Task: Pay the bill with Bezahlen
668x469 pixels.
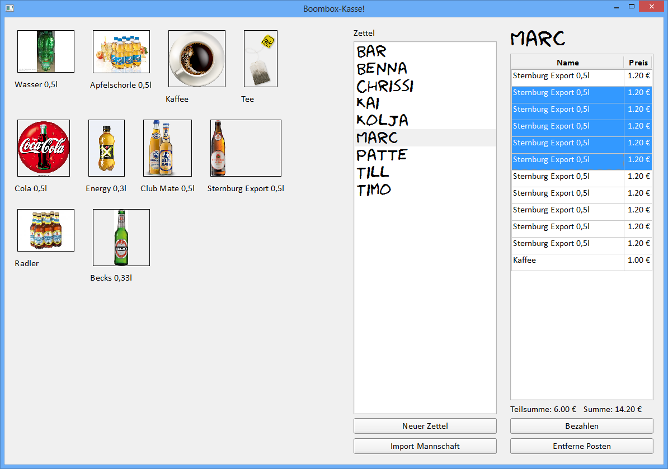Action: click(x=581, y=426)
